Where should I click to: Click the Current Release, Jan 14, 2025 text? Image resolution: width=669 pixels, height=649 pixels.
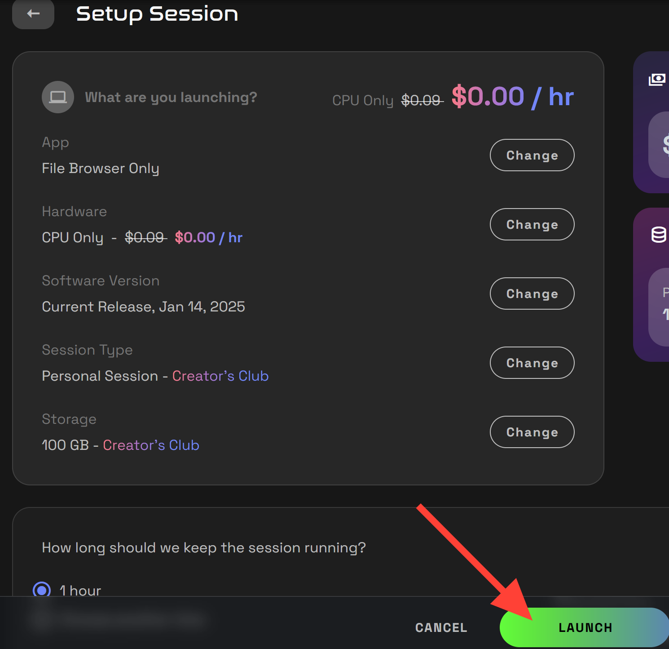point(143,306)
